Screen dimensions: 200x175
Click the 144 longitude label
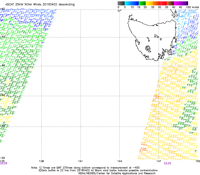point(120,161)
